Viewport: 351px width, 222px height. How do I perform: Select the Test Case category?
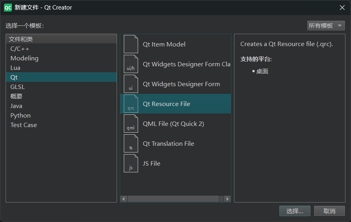tap(61, 125)
